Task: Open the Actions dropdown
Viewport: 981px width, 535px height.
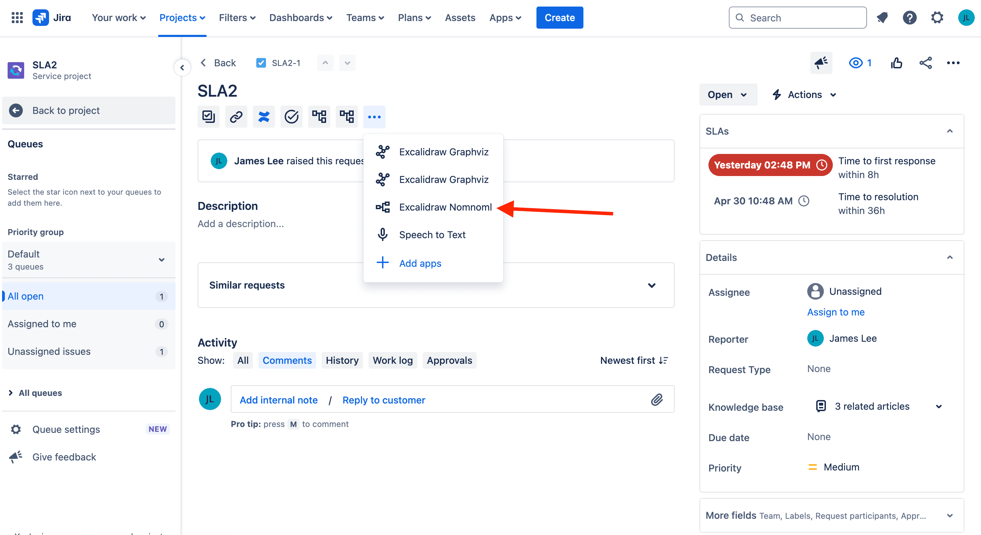Action: point(804,94)
